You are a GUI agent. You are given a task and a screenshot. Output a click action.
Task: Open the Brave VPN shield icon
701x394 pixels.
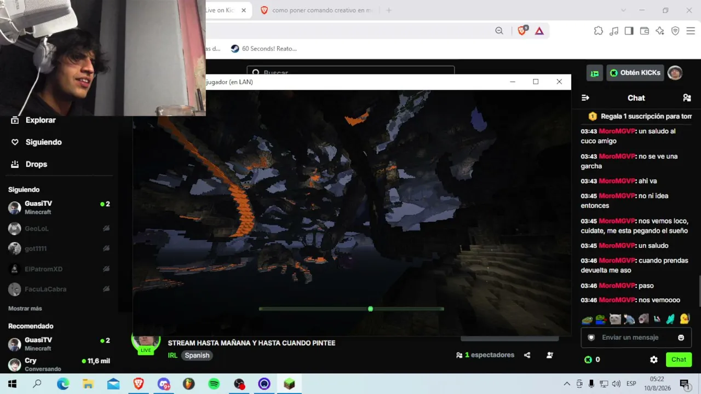(675, 31)
